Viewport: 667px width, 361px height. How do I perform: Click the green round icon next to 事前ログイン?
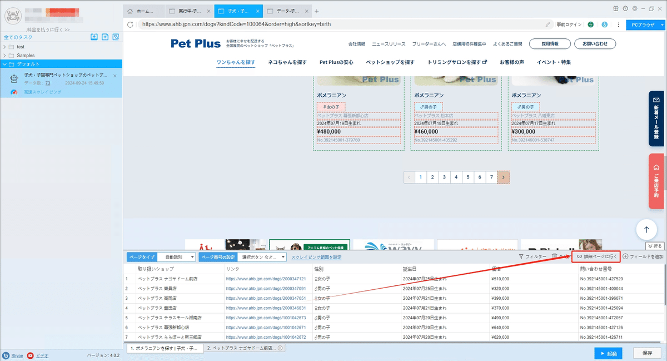coord(591,24)
